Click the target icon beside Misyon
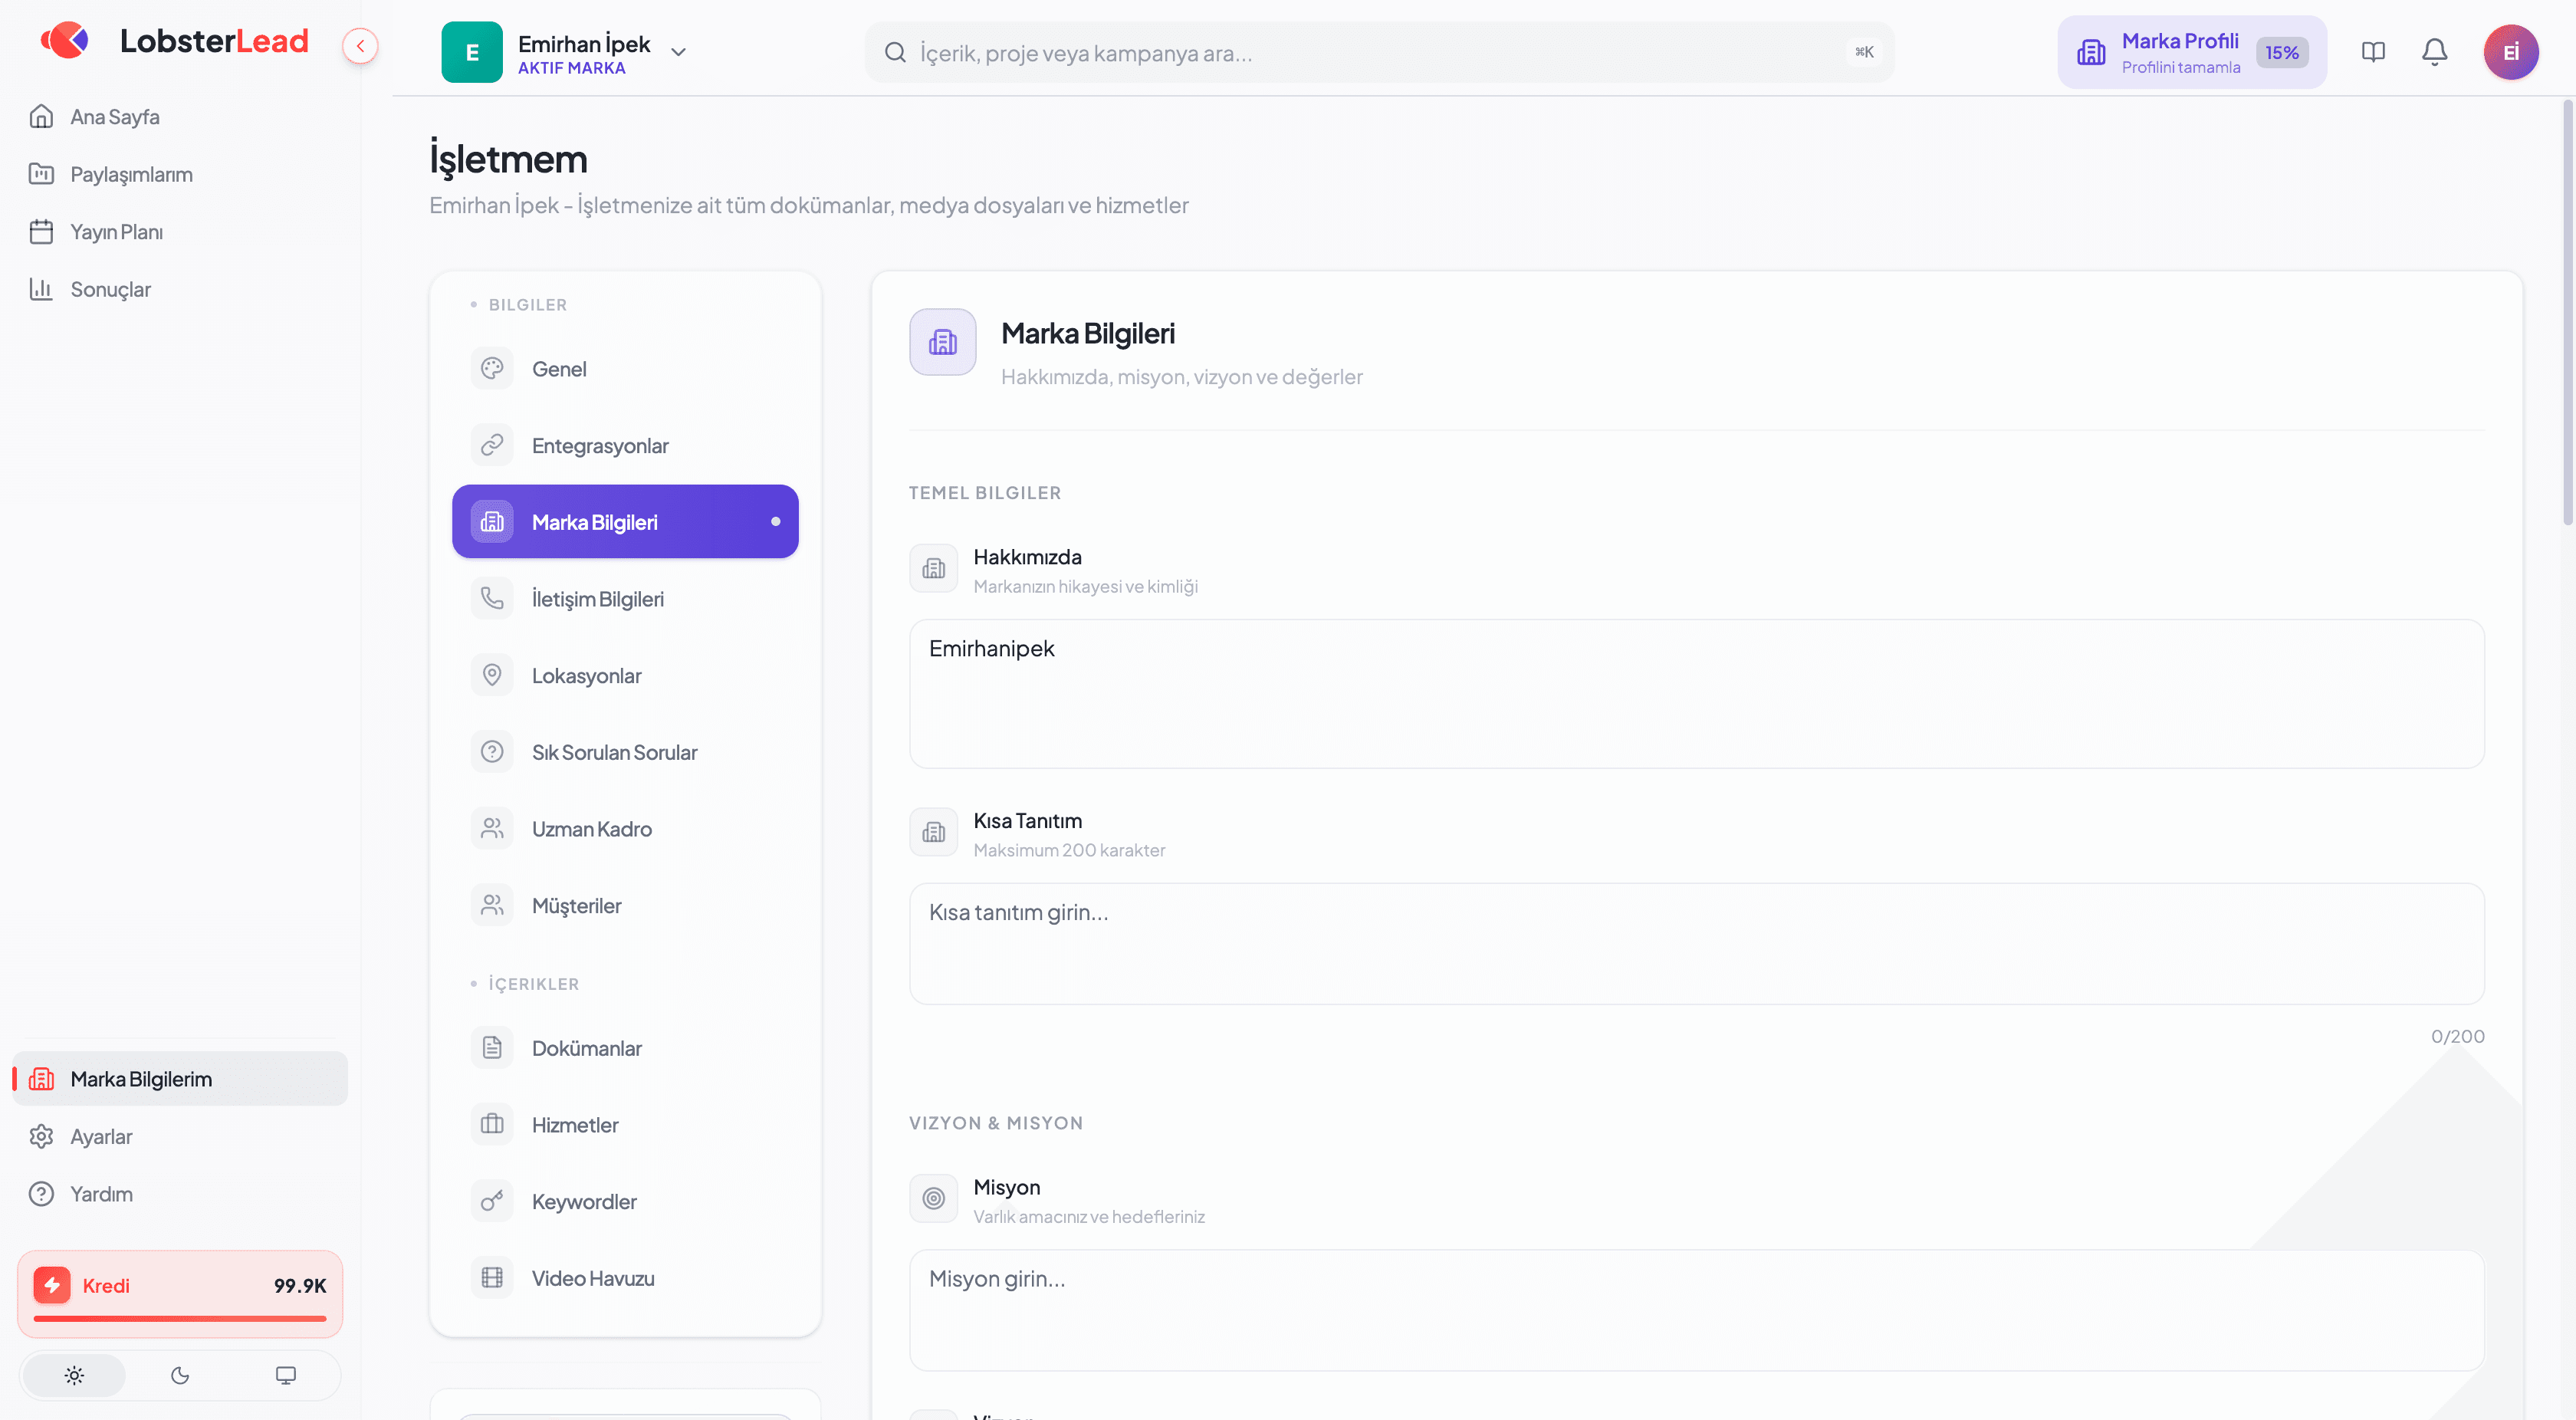This screenshot has height=1420, width=2576. point(934,1199)
